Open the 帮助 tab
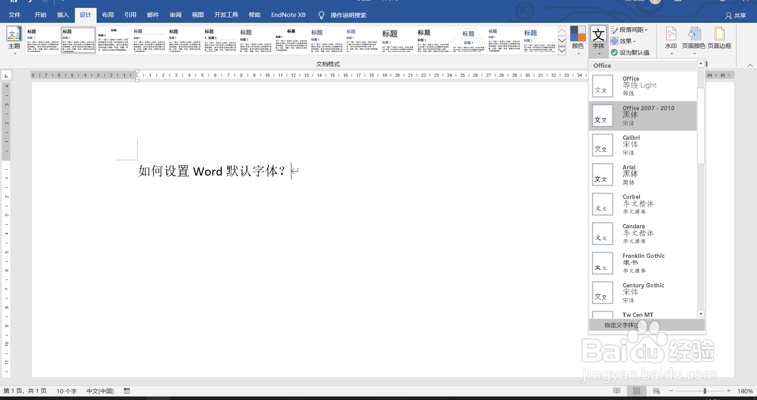The image size is (757, 400). (x=254, y=15)
